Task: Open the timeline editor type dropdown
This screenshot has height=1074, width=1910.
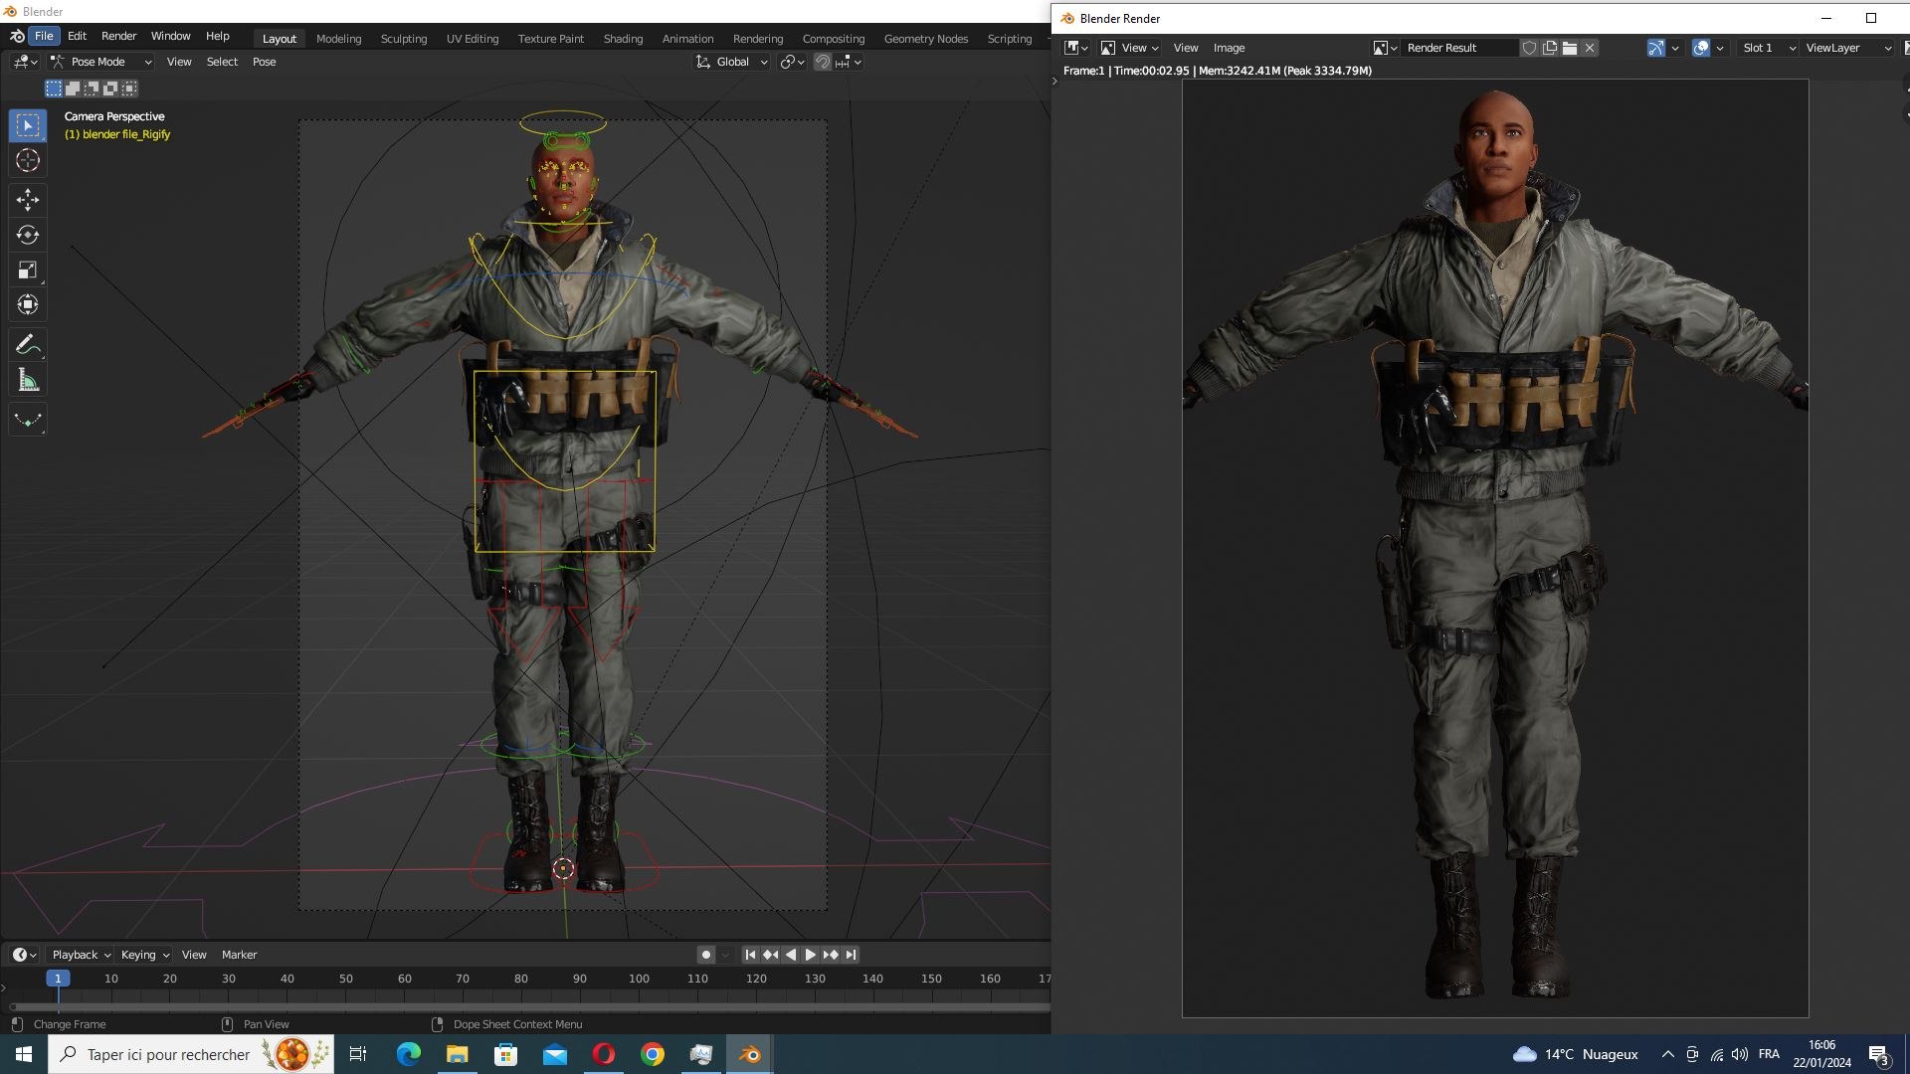Action: [x=25, y=955]
